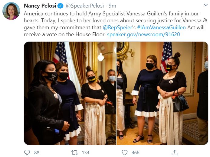Screen dimensions: 210x157
Task: Click the reply count '88'
Action: click(x=37, y=153)
